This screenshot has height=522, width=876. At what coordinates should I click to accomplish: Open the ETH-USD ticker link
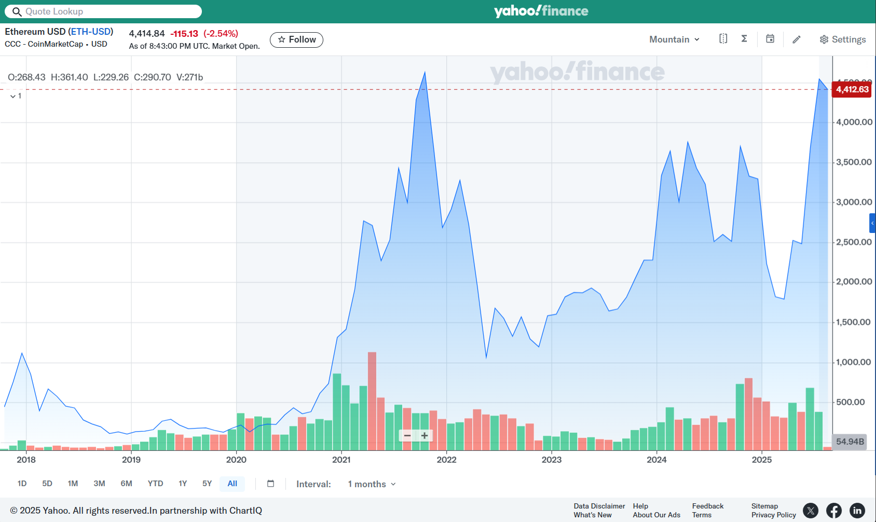click(91, 32)
